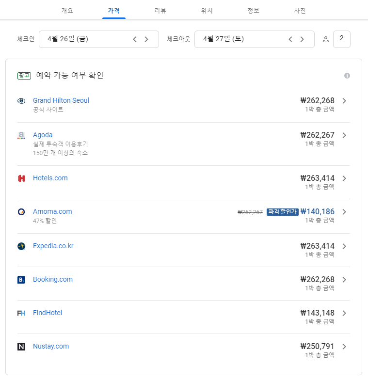Click the Nustay.com logo icon
Image resolution: width=368 pixels, height=382 pixels.
click(x=21, y=347)
